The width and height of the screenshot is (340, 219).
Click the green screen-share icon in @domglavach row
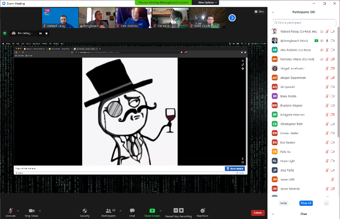(x=316, y=40)
